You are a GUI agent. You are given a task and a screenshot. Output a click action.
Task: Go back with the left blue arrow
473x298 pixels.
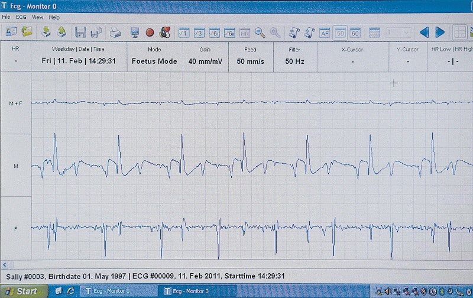coord(424,33)
